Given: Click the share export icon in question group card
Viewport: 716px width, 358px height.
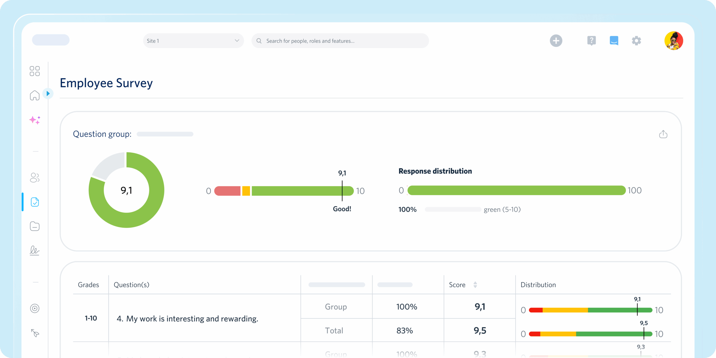Looking at the screenshot, I should pyautogui.click(x=663, y=134).
